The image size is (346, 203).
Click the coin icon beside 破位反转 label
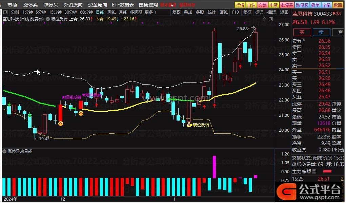189,125
